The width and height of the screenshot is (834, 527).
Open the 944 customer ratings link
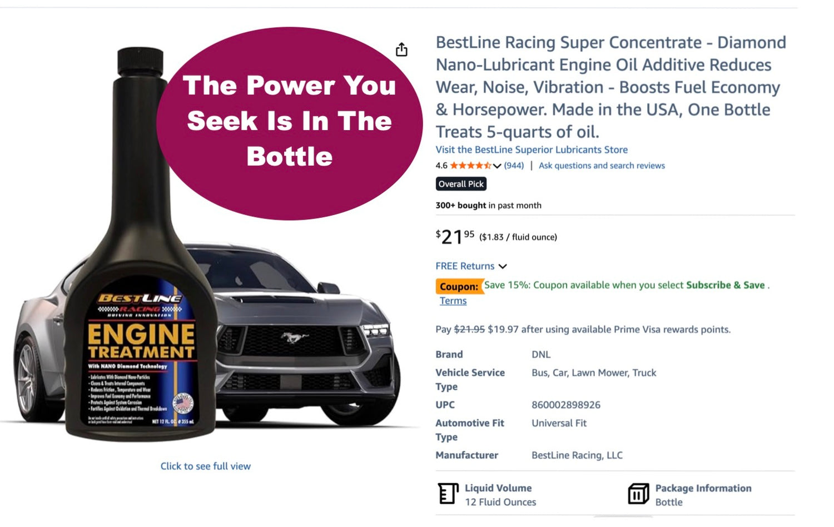pos(514,166)
